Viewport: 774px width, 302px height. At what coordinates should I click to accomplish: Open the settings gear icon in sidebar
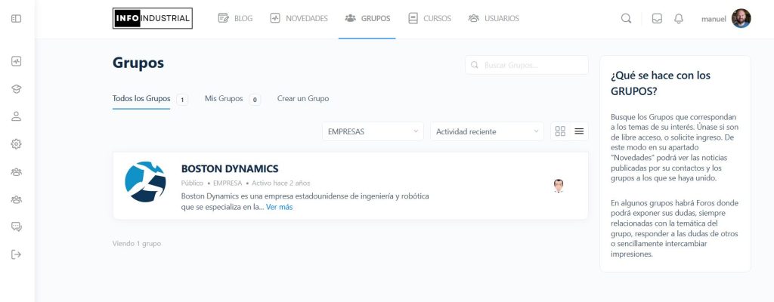click(17, 144)
